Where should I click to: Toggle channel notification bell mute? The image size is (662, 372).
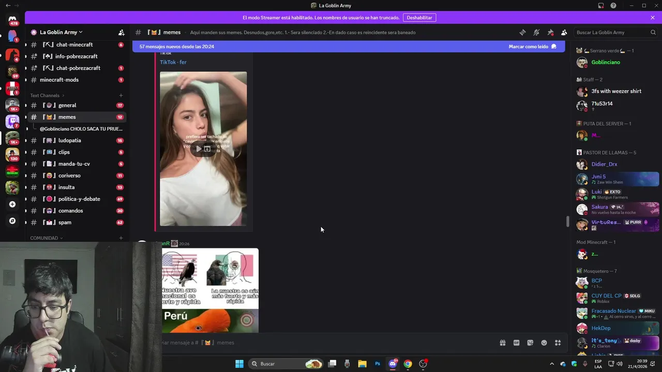[x=536, y=32]
